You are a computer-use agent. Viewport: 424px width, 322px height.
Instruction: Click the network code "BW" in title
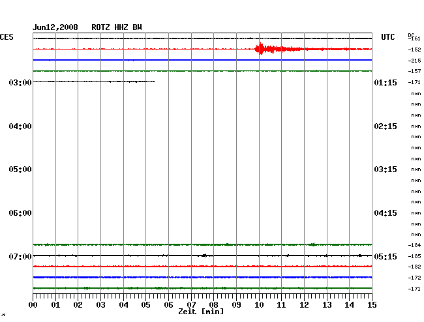click(137, 27)
